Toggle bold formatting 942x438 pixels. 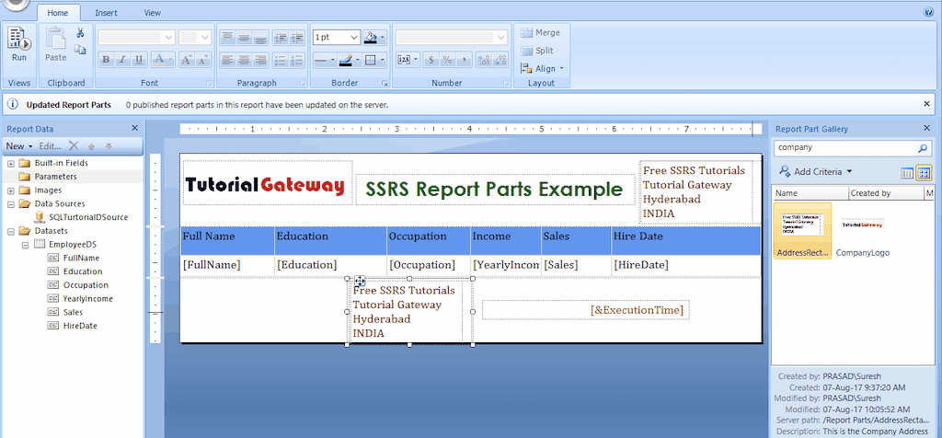click(107, 60)
